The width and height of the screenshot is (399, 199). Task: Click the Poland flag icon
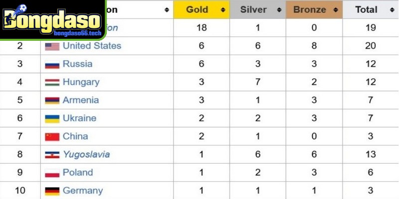click(x=52, y=173)
